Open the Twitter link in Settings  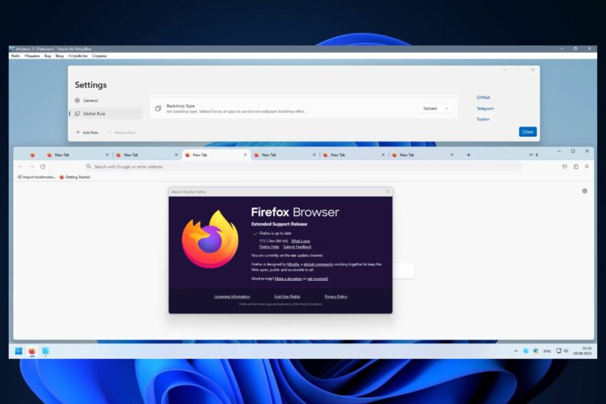tap(483, 119)
